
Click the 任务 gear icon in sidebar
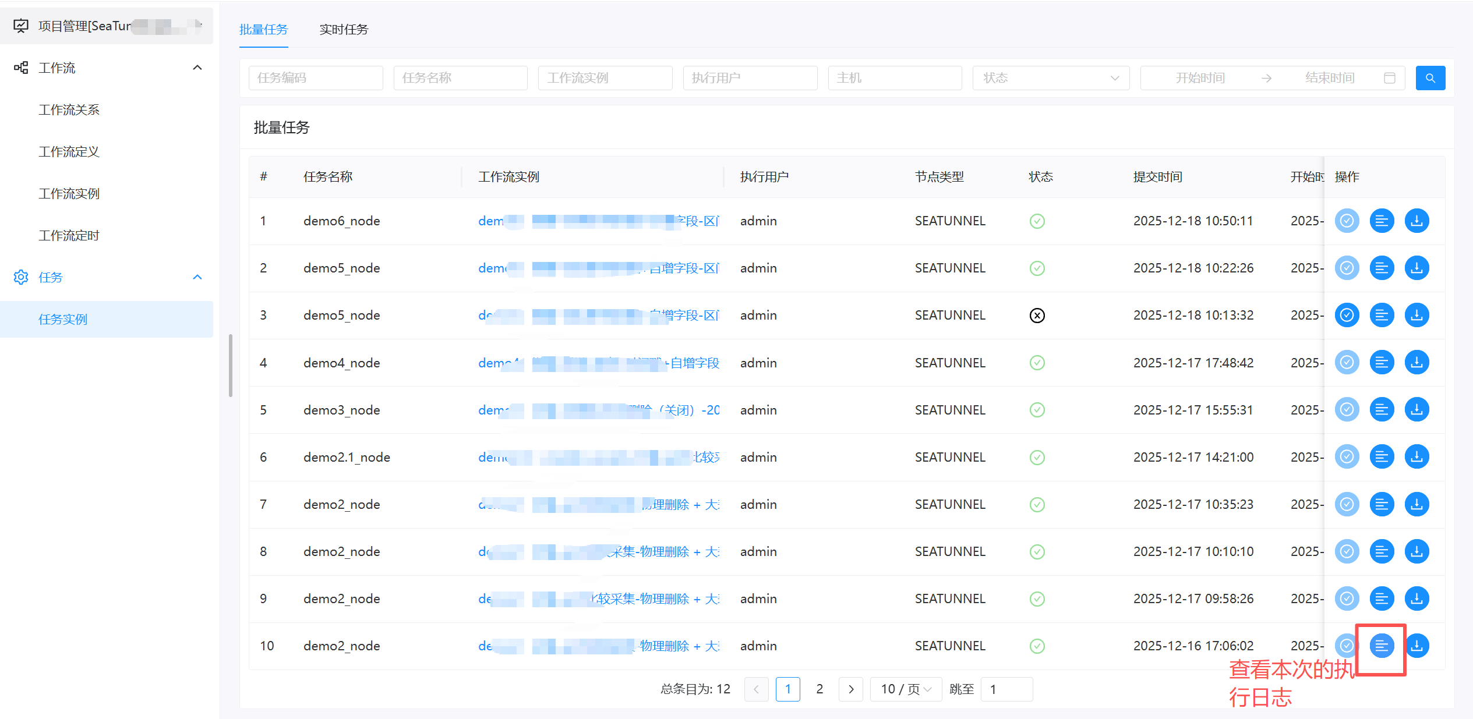[21, 277]
